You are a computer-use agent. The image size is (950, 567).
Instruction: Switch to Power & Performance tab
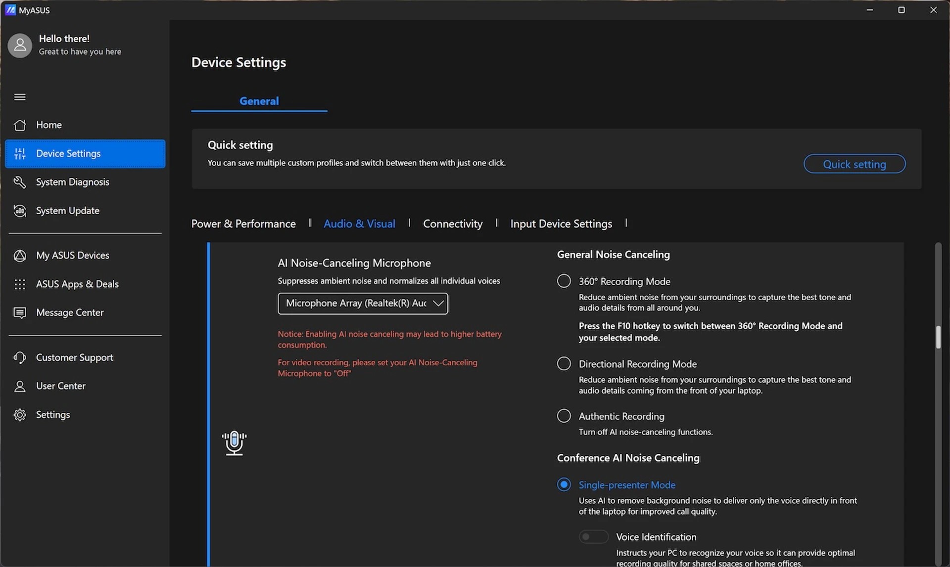[243, 224]
